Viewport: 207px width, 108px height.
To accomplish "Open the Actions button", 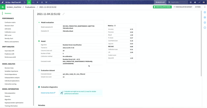I will pyautogui.click(x=198, y=7).
